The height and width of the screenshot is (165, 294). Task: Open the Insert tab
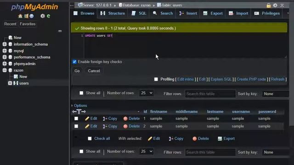[188, 13]
